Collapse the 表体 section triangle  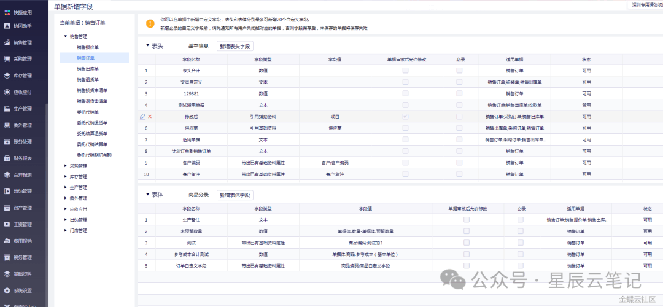click(x=147, y=195)
